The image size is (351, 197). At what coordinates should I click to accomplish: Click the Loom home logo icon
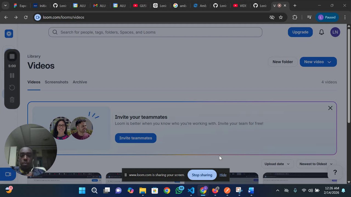pyautogui.click(x=9, y=34)
